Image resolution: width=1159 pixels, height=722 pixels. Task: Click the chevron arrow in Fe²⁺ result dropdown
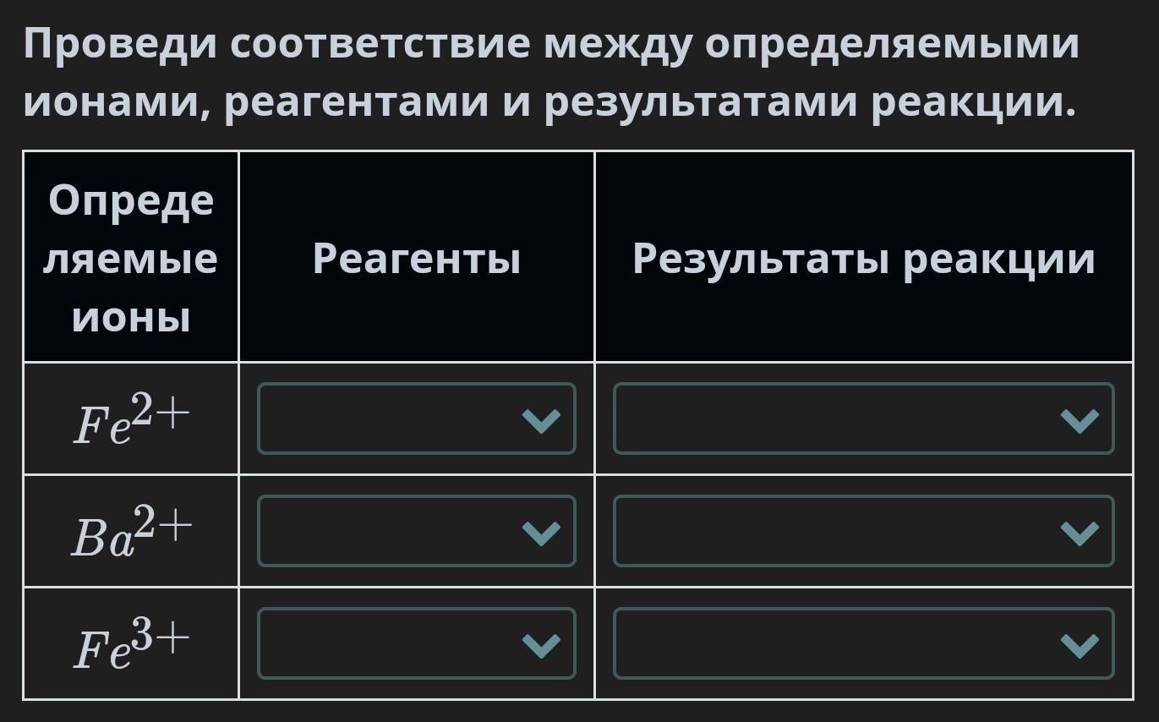(1080, 420)
